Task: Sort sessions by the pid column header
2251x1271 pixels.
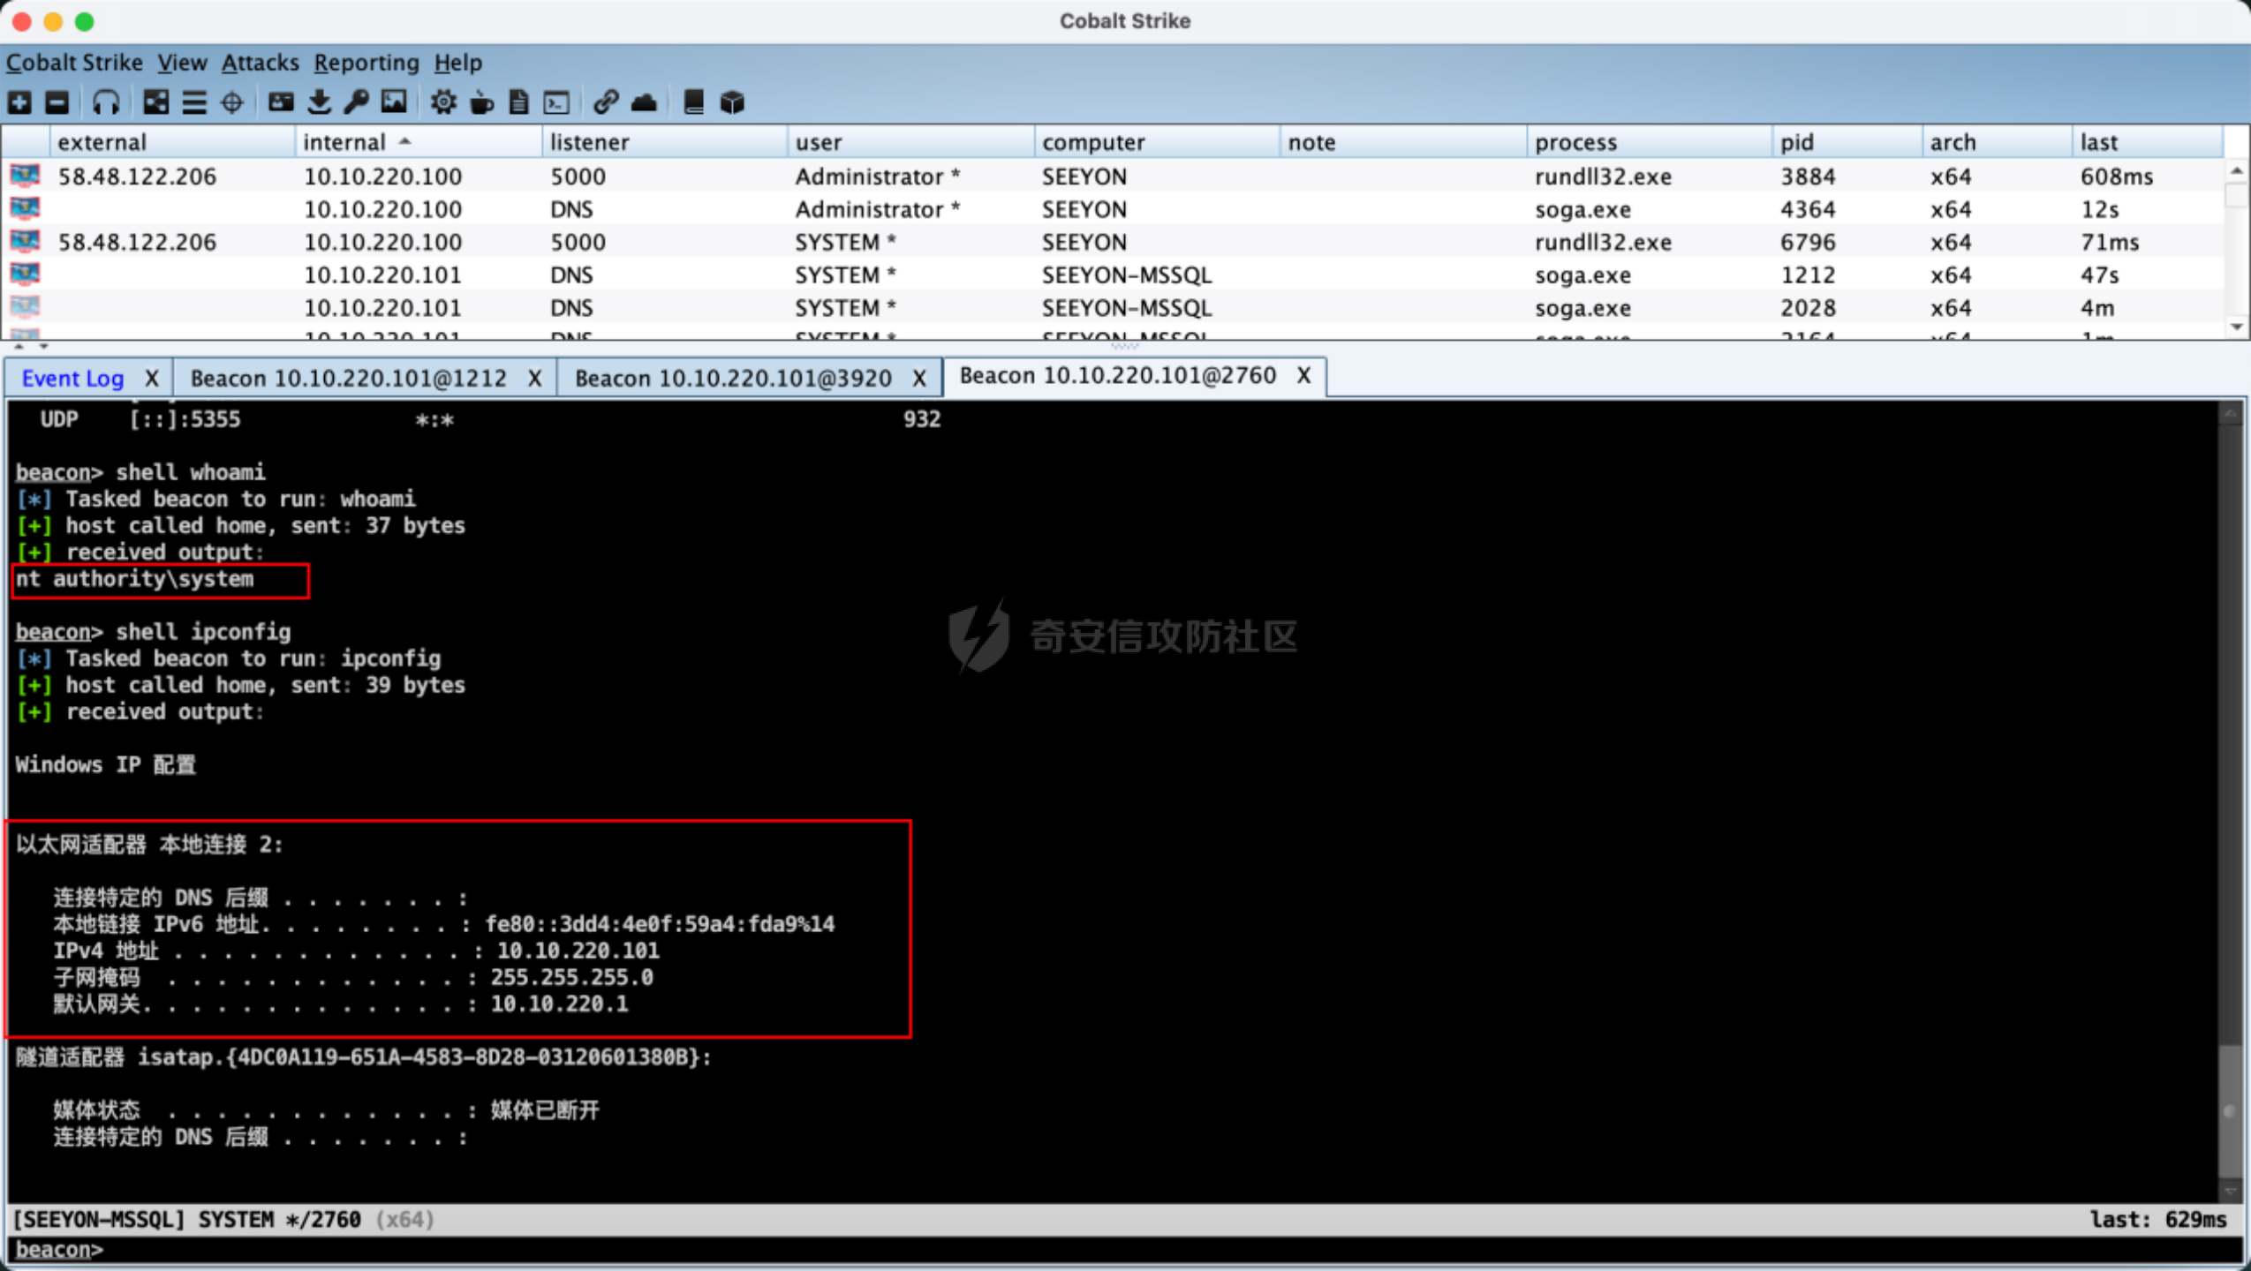Action: [x=1847, y=142]
